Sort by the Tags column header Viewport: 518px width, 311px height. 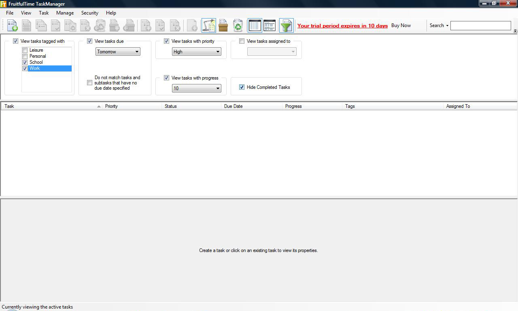393,106
